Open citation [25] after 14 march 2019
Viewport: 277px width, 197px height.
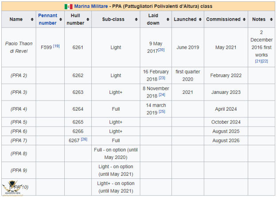162,112
